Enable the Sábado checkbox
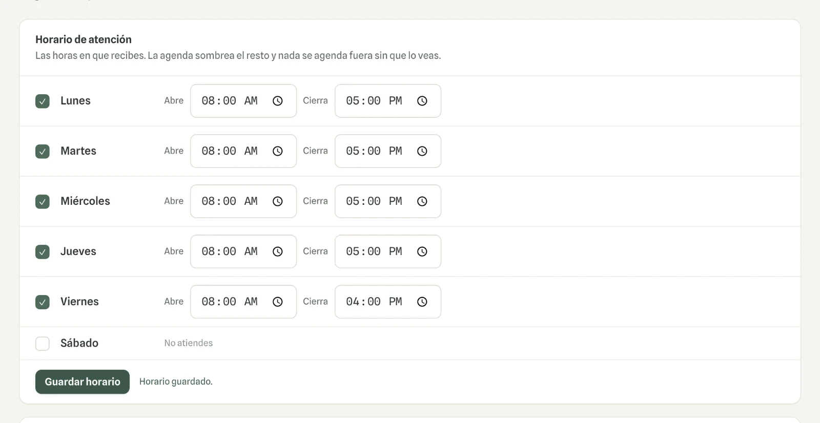The width and height of the screenshot is (820, 423). pyautogui.click(x=43, y=344)
